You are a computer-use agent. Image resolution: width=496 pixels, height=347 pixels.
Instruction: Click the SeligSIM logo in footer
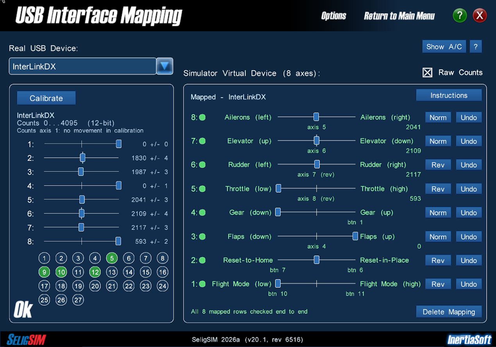[27, 339]
